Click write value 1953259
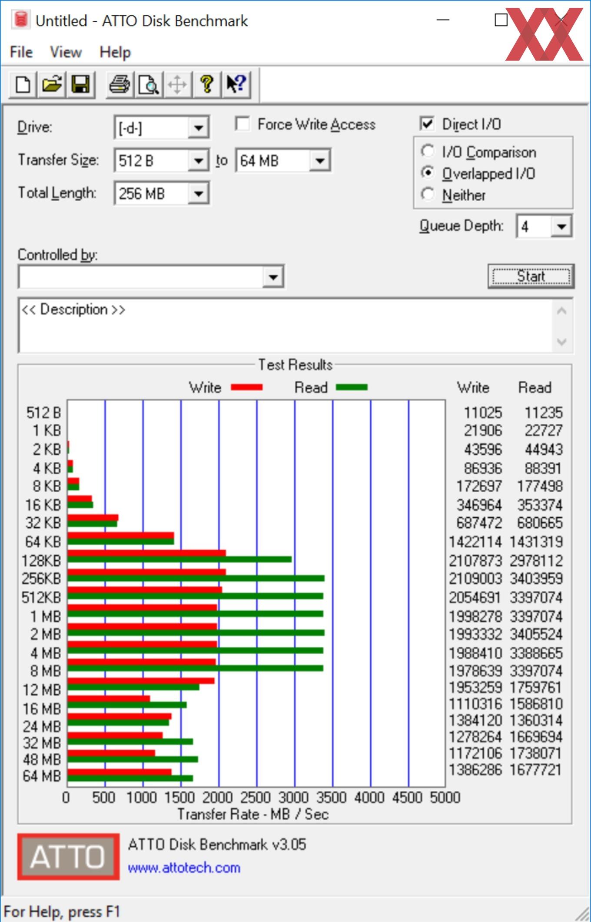The height and width of the screenshot is (922, 591). pyautogui.click(x=475, y=687)
